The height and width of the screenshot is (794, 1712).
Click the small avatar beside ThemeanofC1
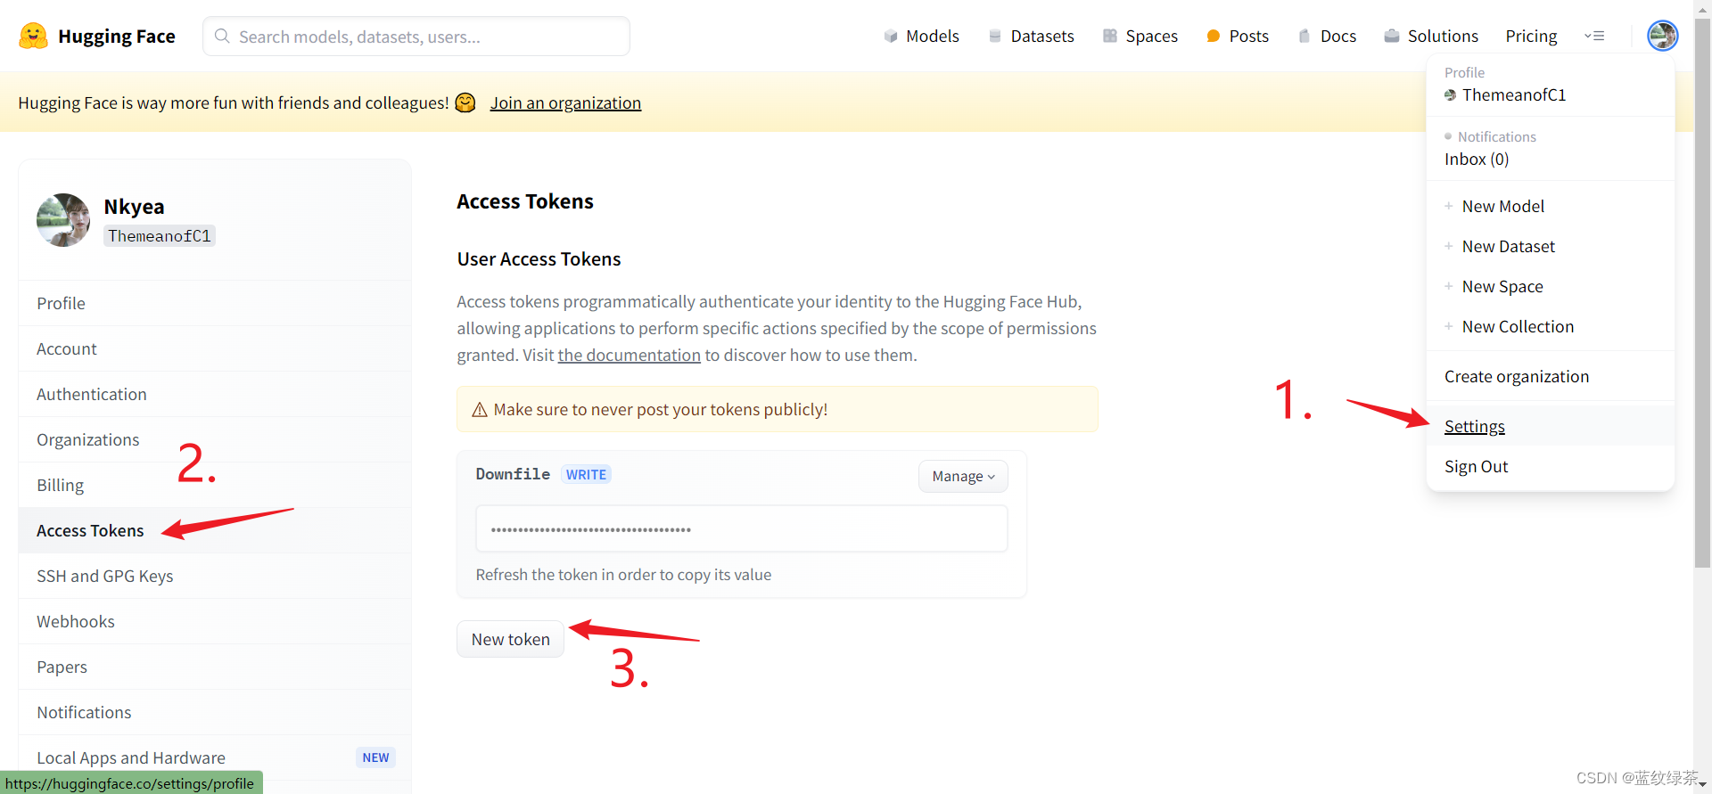(x=1451, y=95)
